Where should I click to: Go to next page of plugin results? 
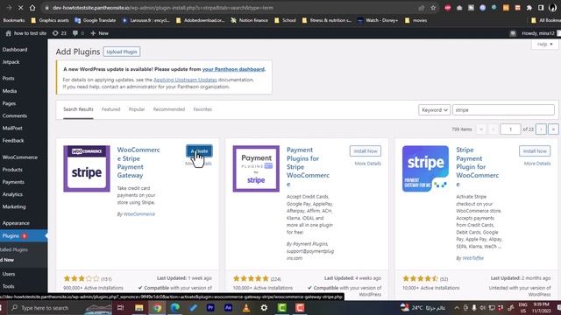[x=541, y=129]
